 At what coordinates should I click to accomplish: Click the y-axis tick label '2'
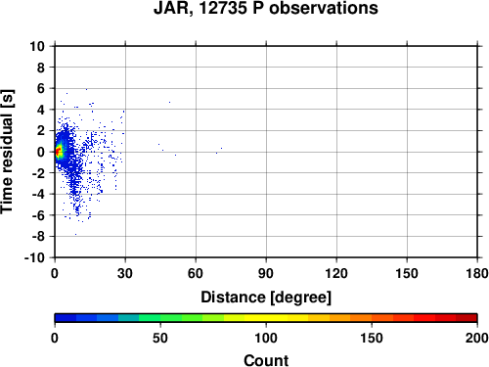(41, 131)
